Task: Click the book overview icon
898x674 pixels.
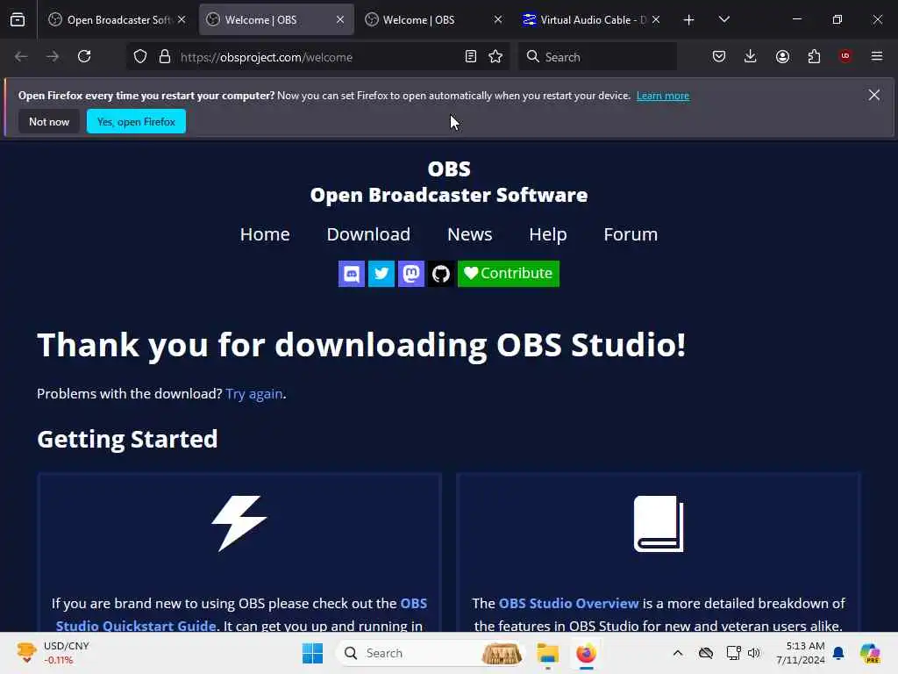Action: click(x=659, y=523)
